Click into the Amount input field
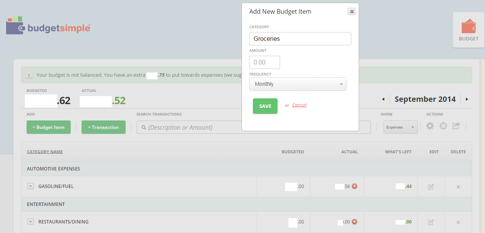This screenshot has height=233, width=485. [264, 62]
